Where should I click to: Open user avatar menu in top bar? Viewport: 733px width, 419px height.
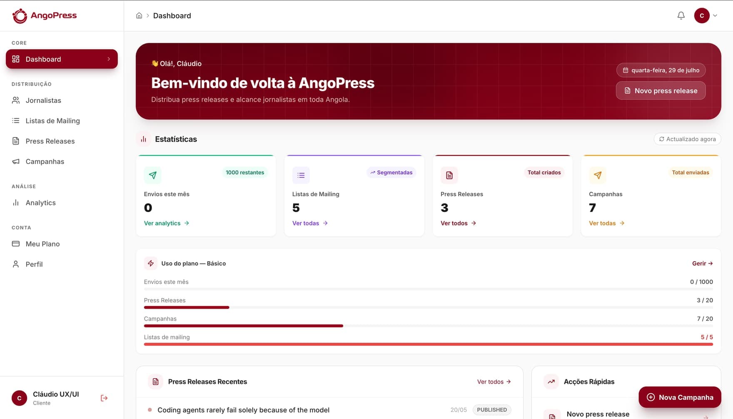coord(702,15)
